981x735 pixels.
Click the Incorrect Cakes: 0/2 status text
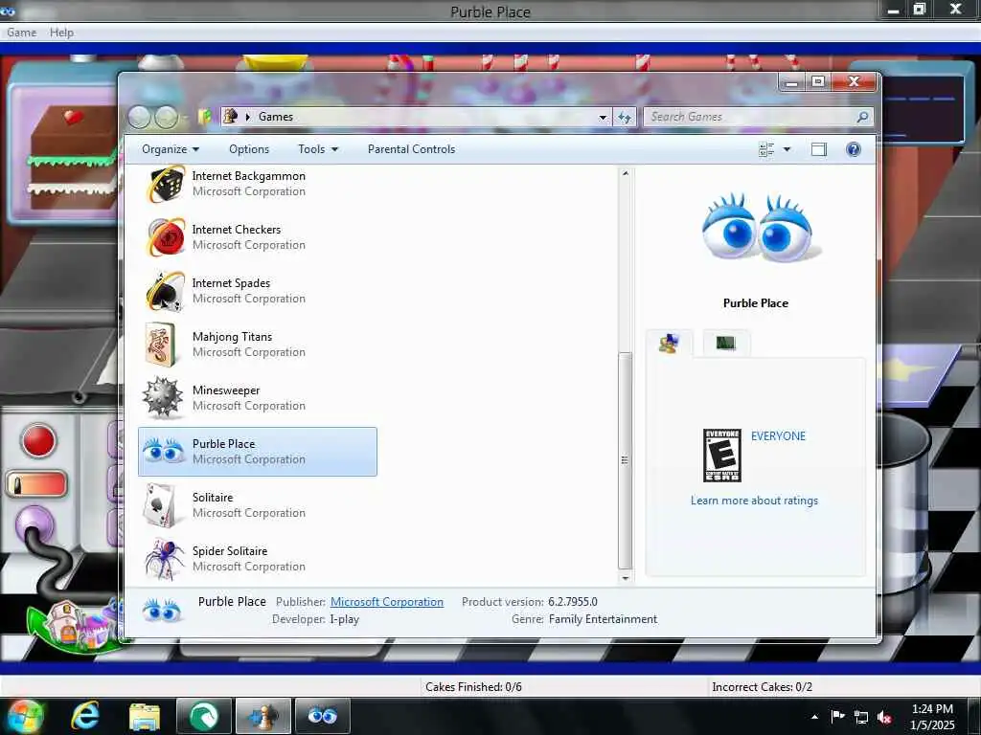coord(762,687)
